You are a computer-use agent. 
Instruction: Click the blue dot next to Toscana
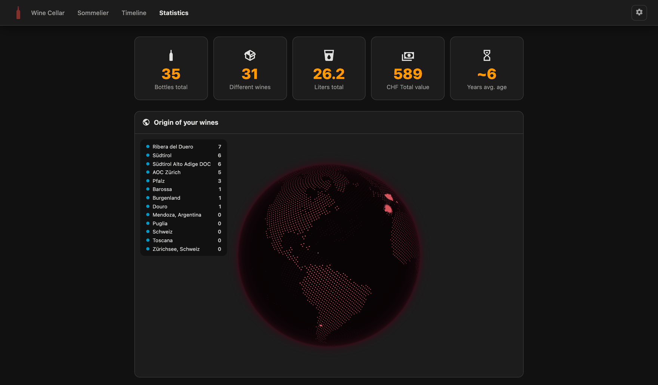pyautogui.click(x=148, y=240)
